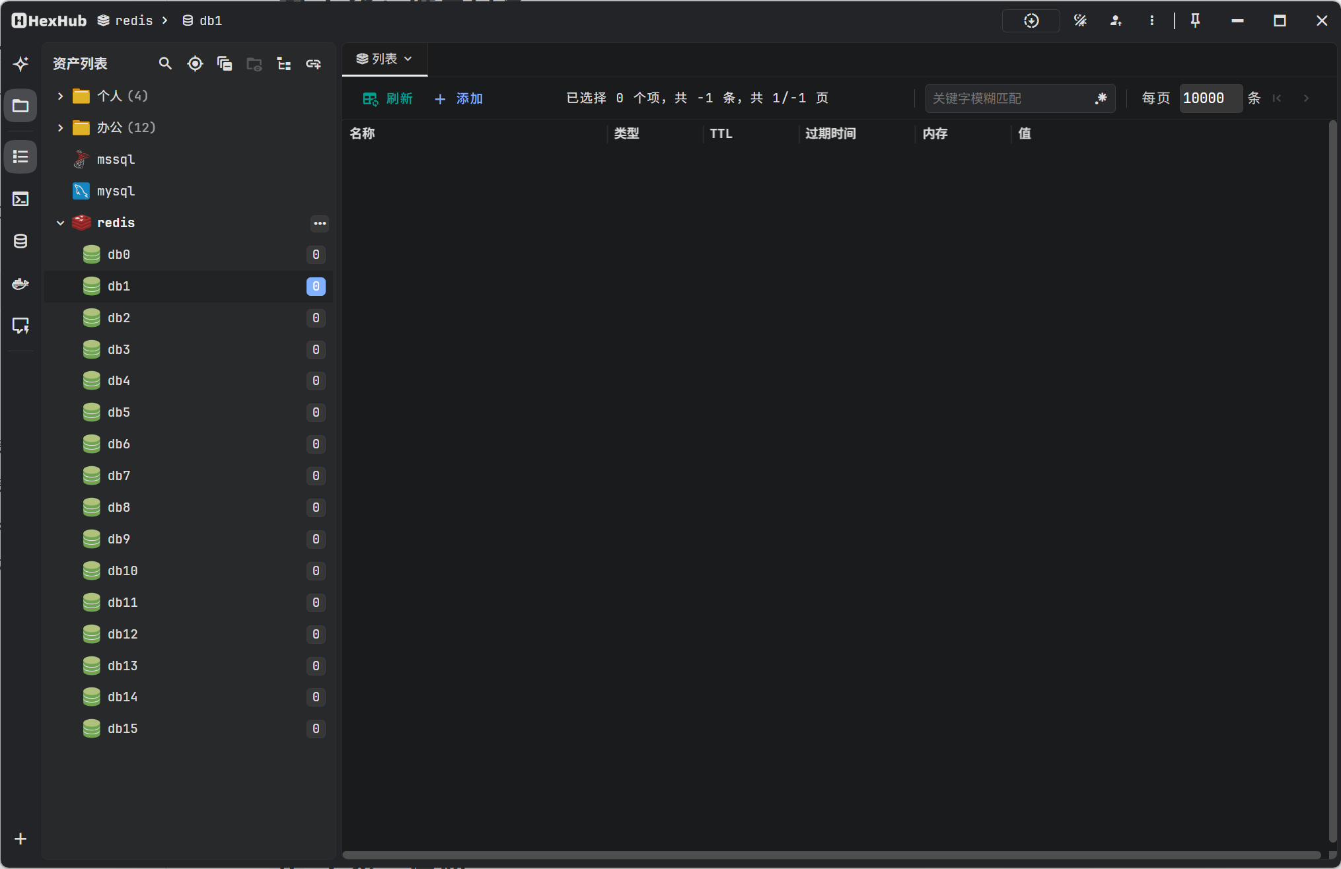The width and height of the screenshot is (1341, 869).
Task: Click the highlighted key count badge for db1
Action: pos(316,286)
